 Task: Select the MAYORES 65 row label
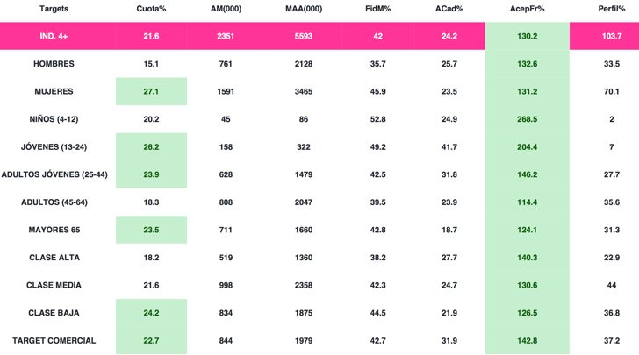tap(54, 230)
